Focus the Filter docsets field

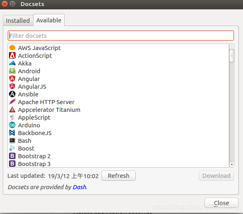[x=121, y=36]
